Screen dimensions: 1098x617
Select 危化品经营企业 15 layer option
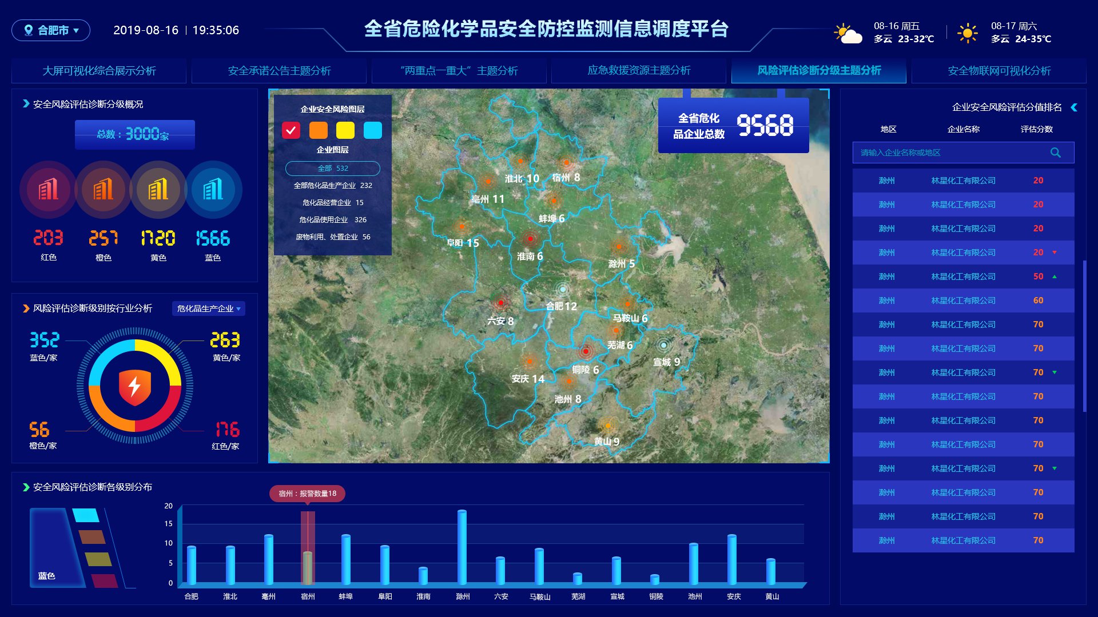(333, 203)
